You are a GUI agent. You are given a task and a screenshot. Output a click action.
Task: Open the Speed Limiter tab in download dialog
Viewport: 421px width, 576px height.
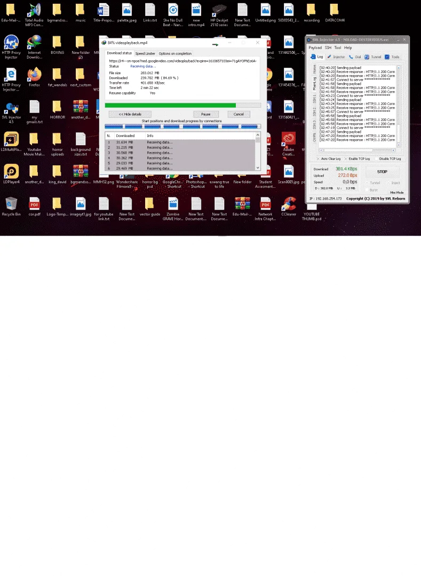click(145, 54)
